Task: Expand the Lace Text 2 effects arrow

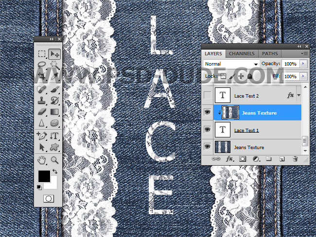Action: click(x=299, y=96)
